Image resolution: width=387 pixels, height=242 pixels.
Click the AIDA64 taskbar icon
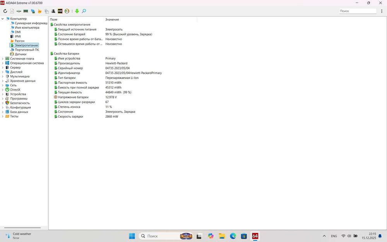click(x=255, y=236)
